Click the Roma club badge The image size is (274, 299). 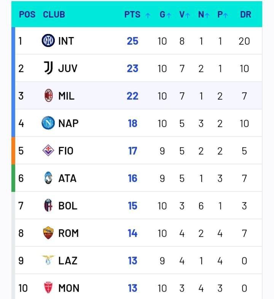pos(48,233)
